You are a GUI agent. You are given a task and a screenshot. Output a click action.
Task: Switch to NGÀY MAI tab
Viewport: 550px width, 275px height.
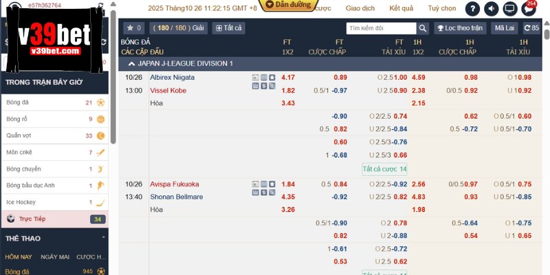[x=55, y=256]
